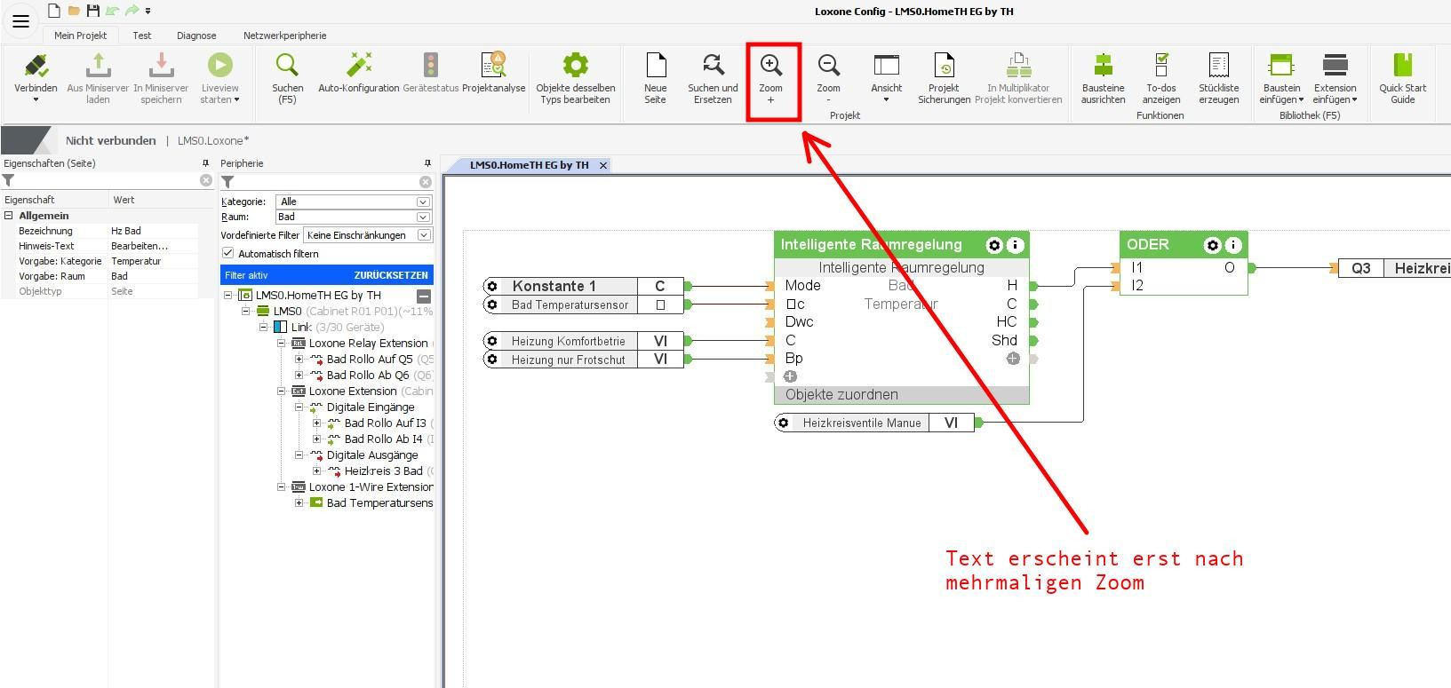Collapse the Digitale Eingänge node
Viewport: 1451px width, 688px height.
pyautogui.click(x=299, y=407)
